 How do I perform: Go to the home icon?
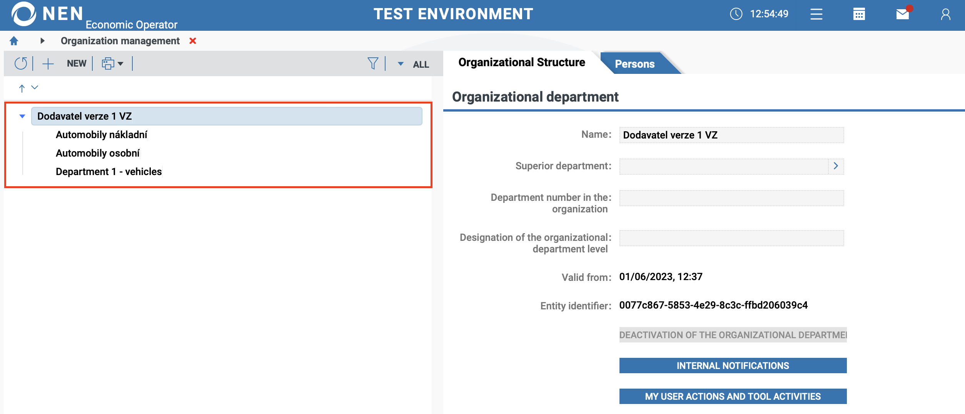click(x=14, y=41)
